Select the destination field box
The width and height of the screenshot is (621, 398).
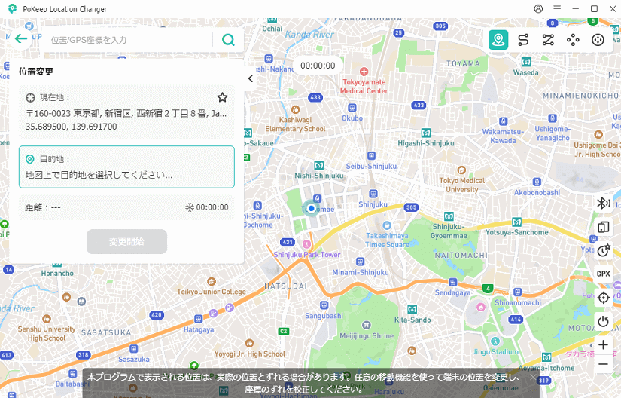[x=126, y=167]
